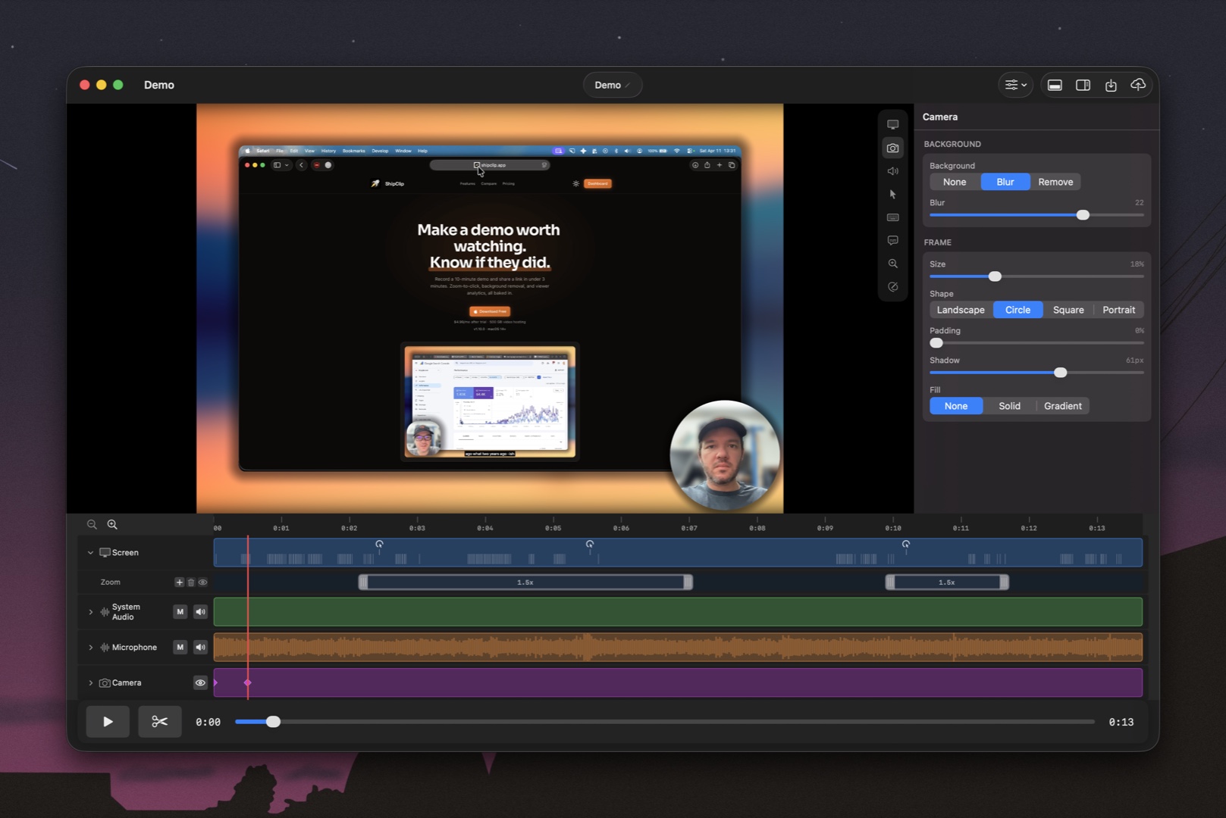Select Gradient fill option

(1062, 406)
